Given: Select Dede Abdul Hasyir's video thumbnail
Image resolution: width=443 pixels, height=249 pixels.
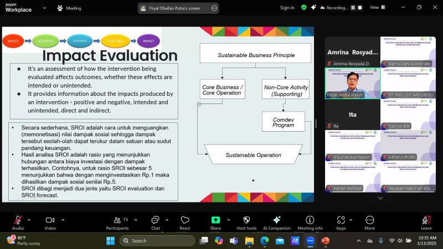Looking at the screenshot, I should (x=352, y=83).
